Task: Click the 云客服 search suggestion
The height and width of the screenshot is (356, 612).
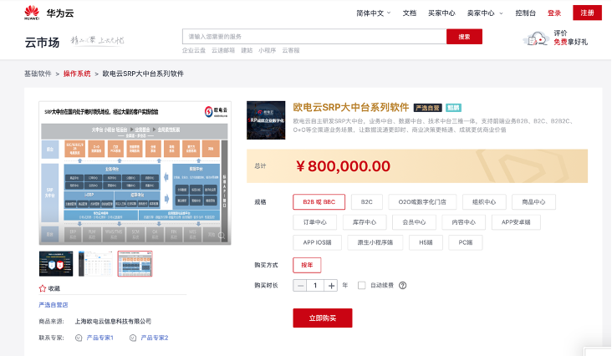Action: click(x=291, y=50)
